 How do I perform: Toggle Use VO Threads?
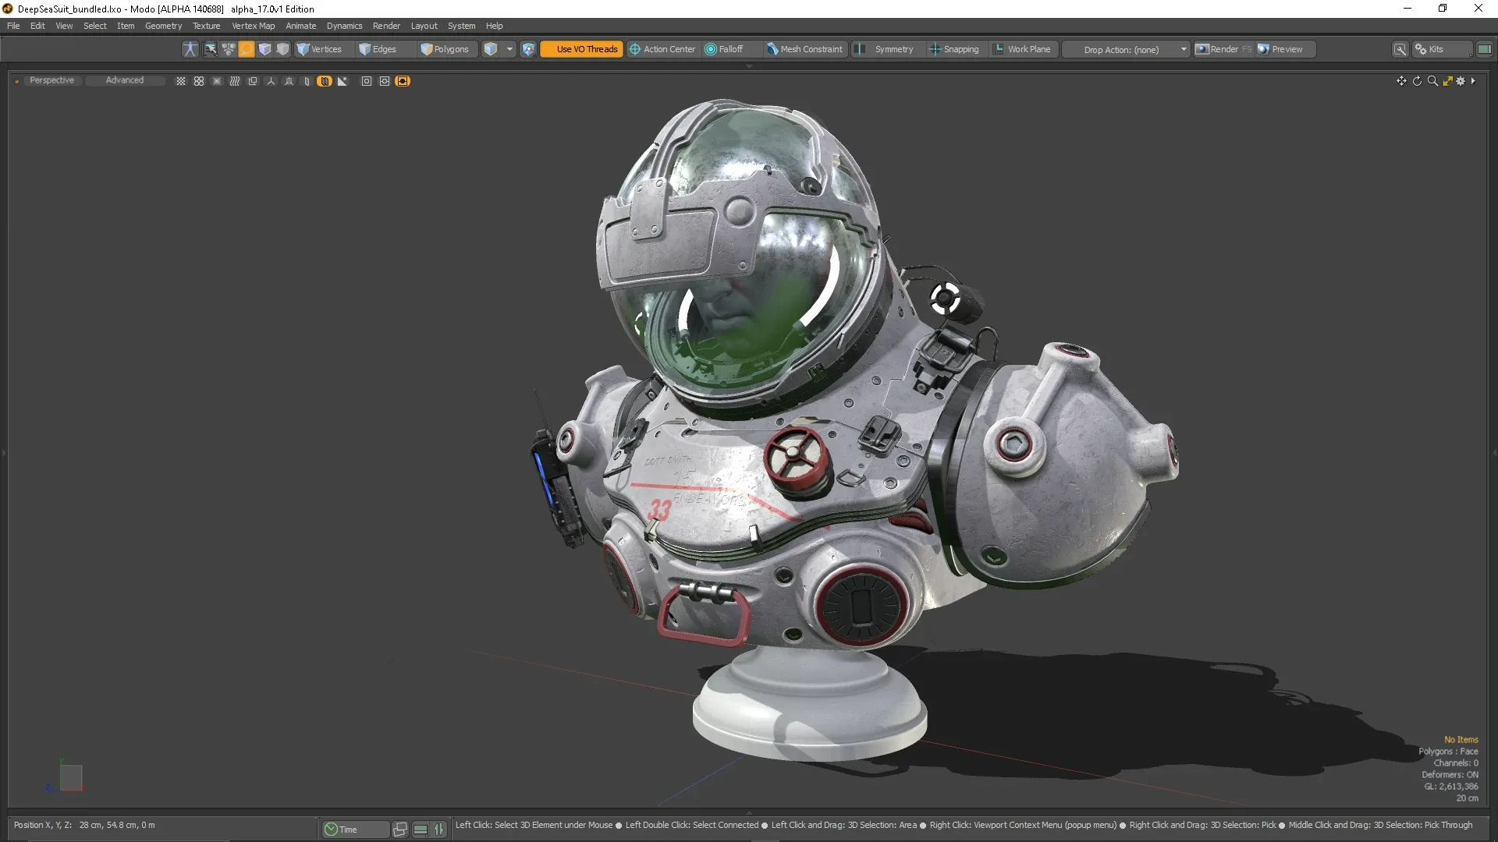(x=581, y=49)
